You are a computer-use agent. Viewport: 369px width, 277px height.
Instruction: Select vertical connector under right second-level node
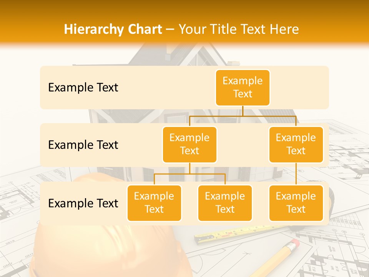coord(296,174)
